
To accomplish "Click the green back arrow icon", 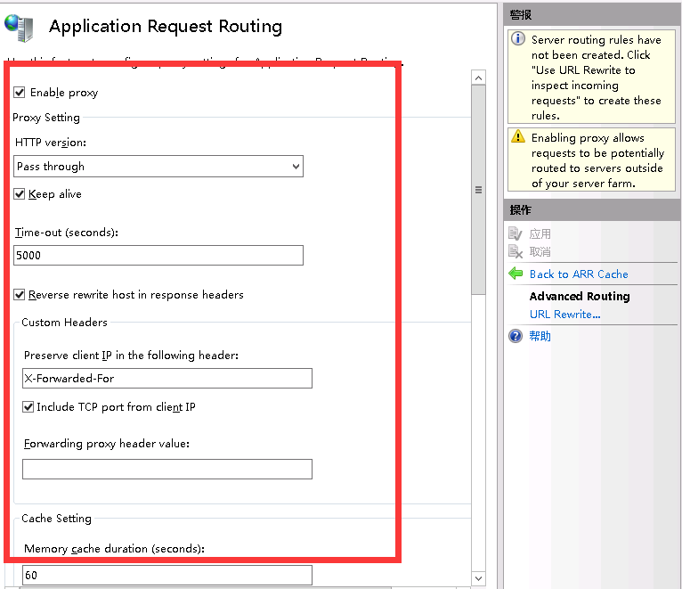I will pos(516,274).
